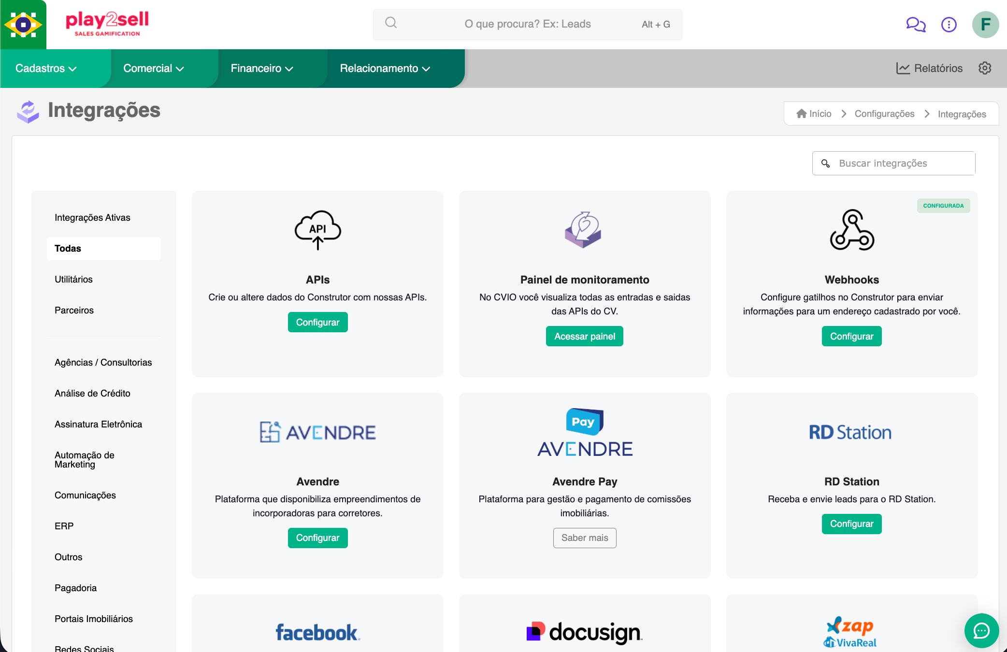This screenshot has width=1007, height=652.
Task: Click the play2sell logo
Action: coord(107,24)
